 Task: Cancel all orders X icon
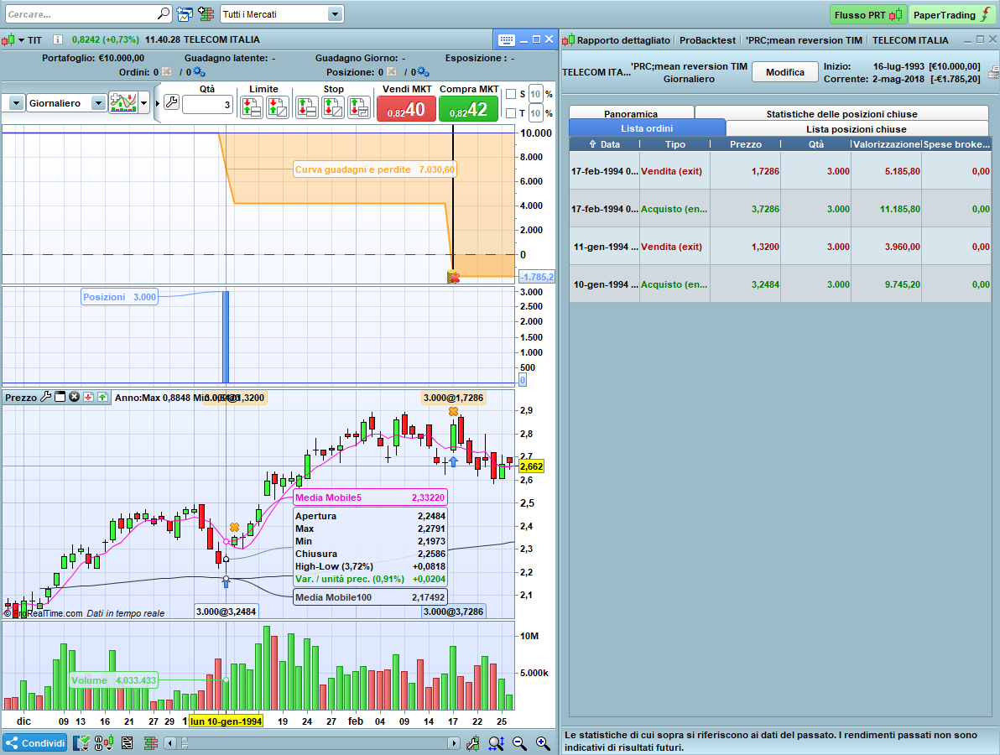tap(166, 72)
